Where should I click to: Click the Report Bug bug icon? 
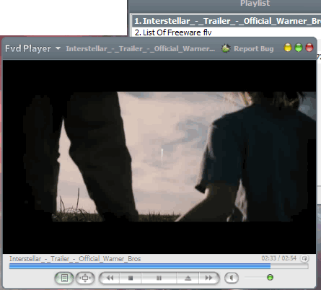(226, 48)
